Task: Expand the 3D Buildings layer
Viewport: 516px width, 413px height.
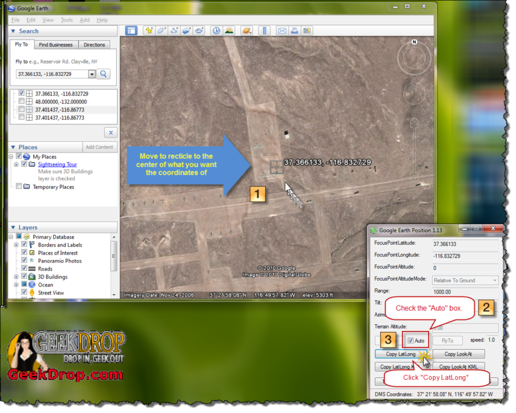Action: (16, 277)
